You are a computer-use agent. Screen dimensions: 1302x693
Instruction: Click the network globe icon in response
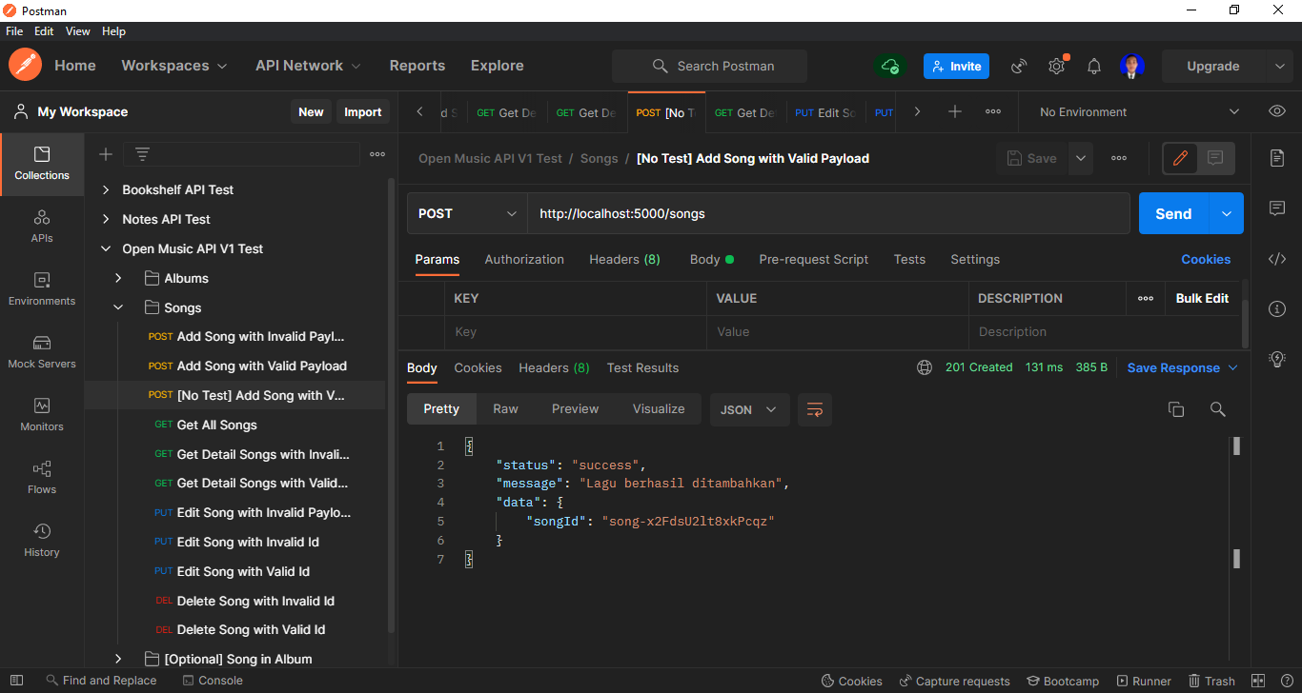924,367
